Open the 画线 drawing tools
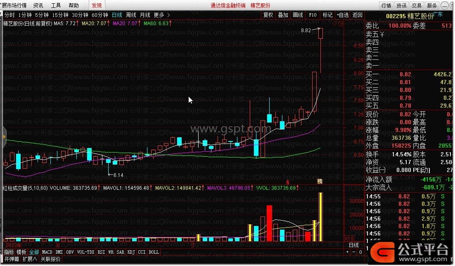 [298, 15]
